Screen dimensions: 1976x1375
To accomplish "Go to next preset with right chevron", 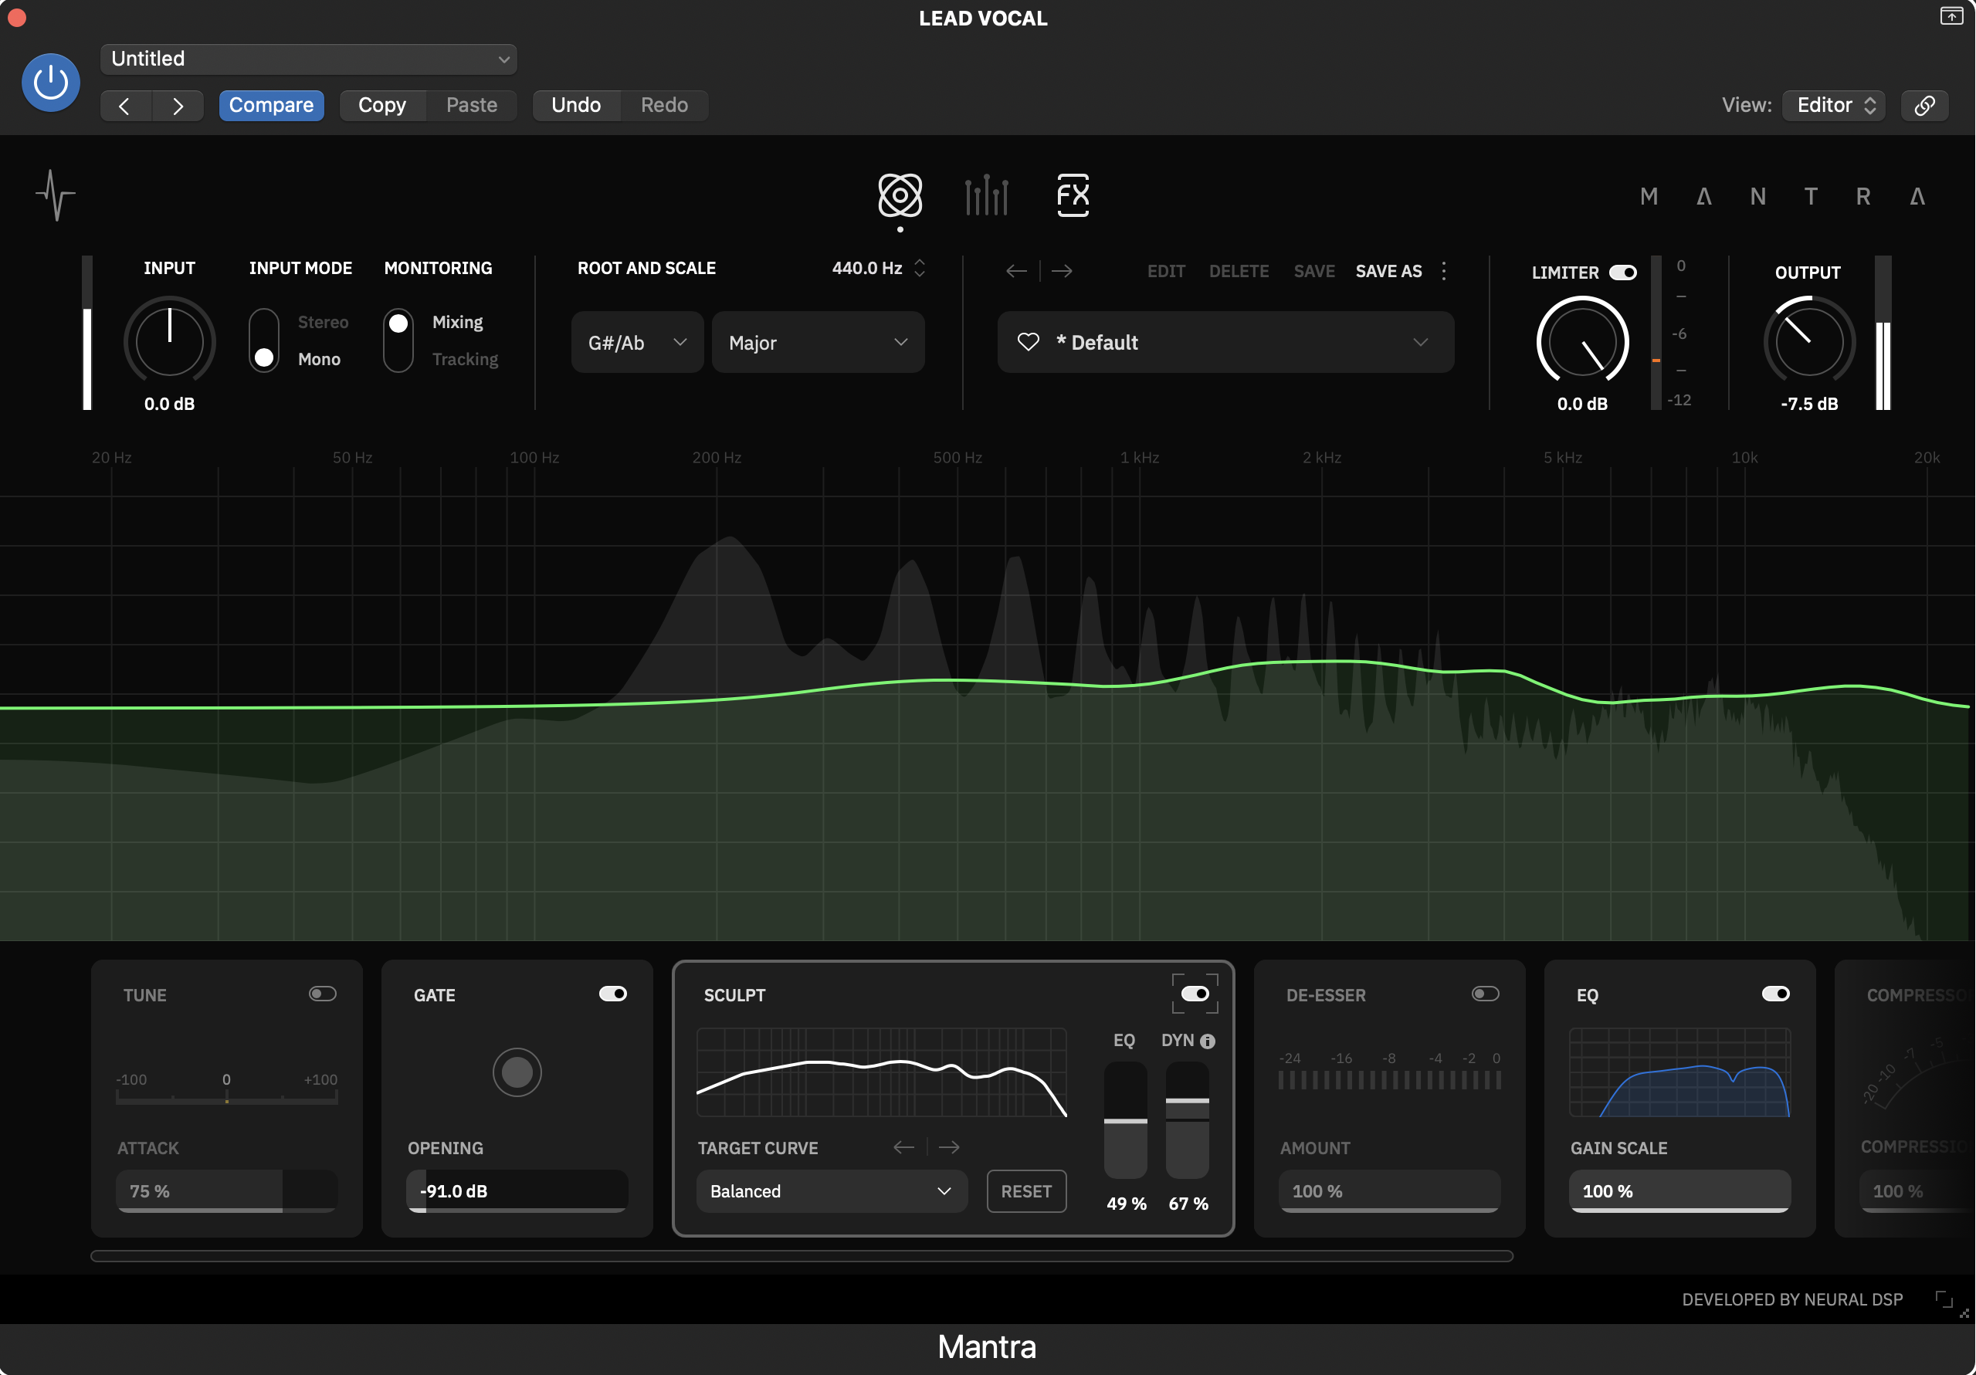I will [178, 106].
